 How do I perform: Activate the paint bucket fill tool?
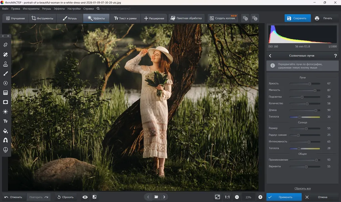5,131
